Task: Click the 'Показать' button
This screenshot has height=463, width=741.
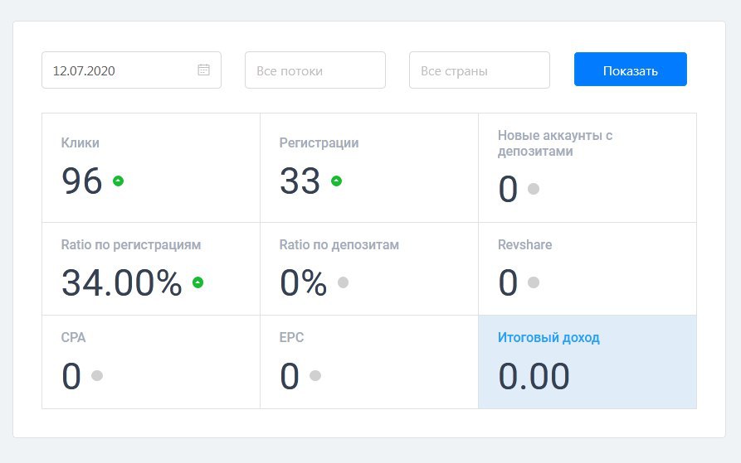Action: (631, 70)
